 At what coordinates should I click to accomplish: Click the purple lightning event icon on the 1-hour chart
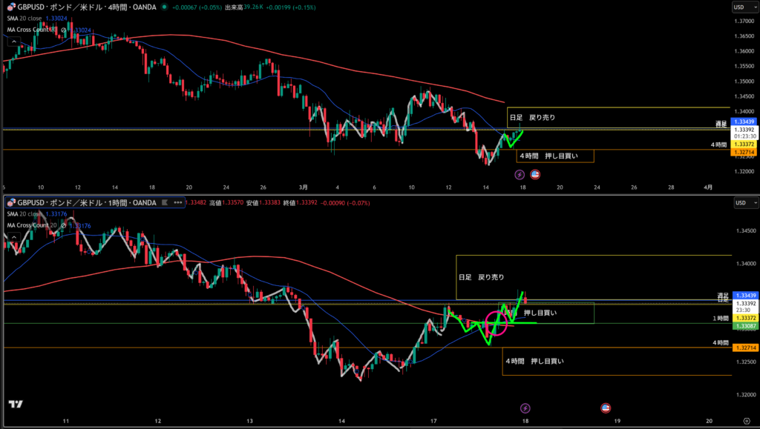525,408
